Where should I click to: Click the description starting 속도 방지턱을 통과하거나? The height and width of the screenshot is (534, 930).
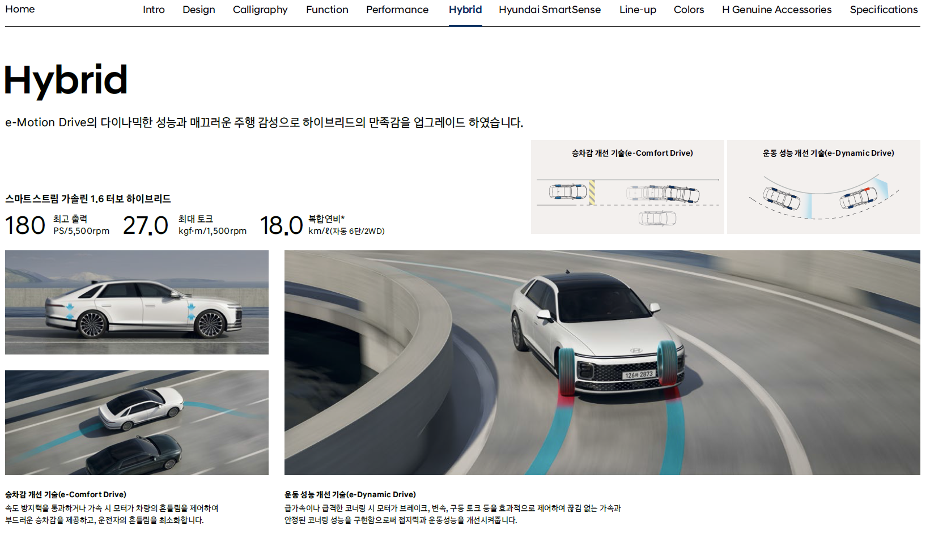point(112,514)
